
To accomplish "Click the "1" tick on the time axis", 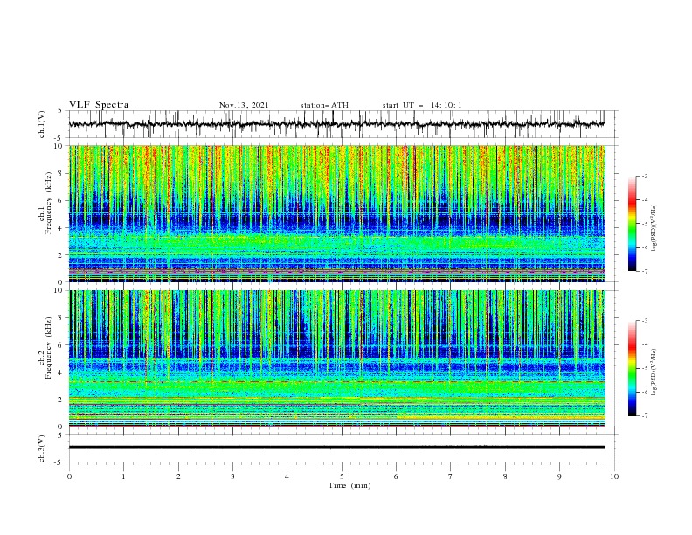I will (x=123, y=476).
